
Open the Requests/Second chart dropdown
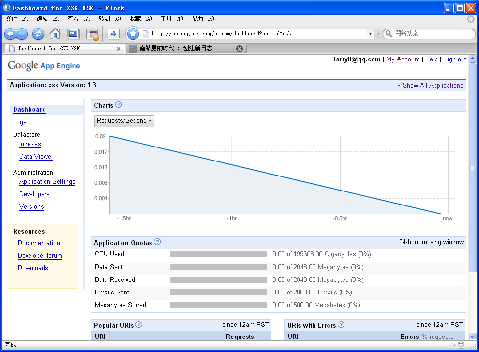tap(124, 121)
